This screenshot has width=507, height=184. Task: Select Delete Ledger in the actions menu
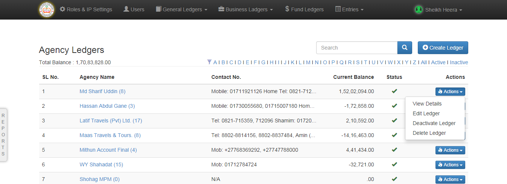(x=435, y=133)
